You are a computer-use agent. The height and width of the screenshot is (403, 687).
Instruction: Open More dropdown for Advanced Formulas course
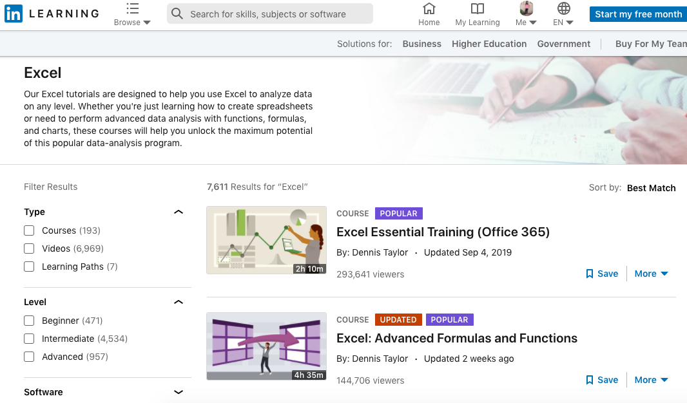651,380
